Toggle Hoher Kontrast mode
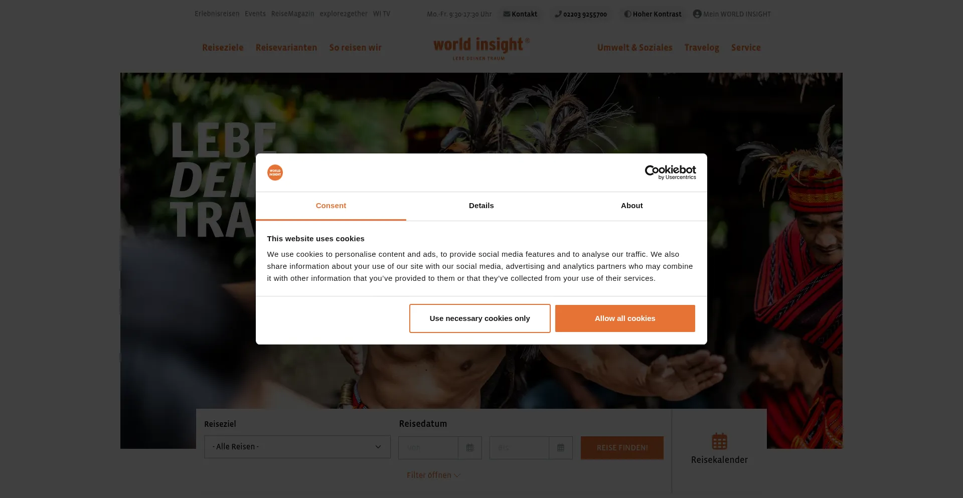963x498 pixels. click(x=653, y=14)
